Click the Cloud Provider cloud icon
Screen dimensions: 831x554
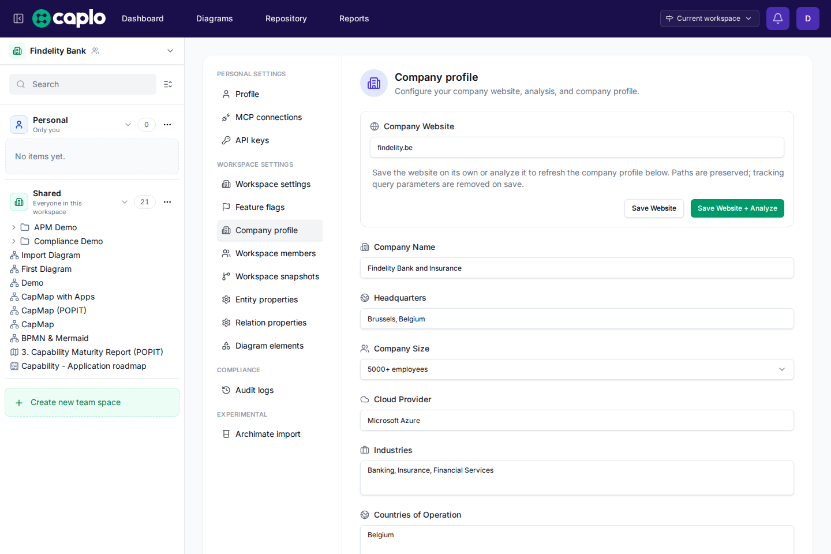(365, 399)
